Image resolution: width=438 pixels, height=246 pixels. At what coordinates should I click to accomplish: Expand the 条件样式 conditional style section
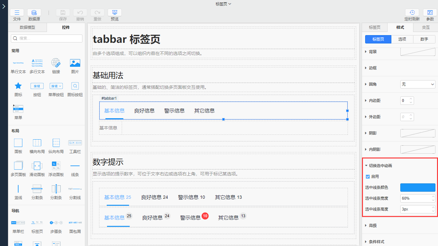376,242
